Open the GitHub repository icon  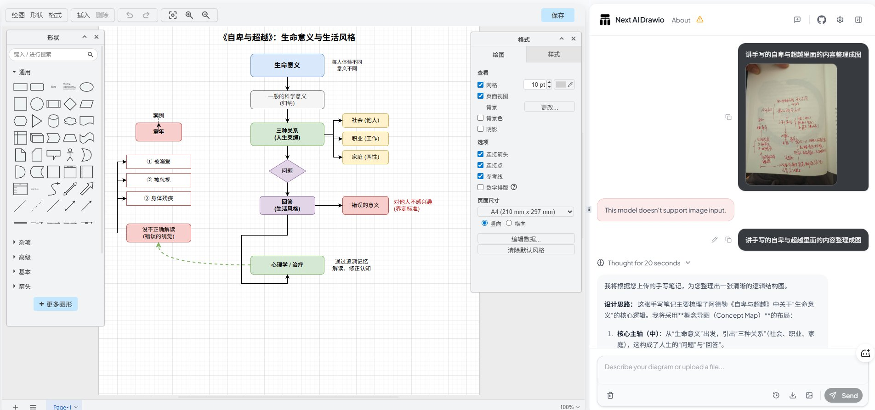821,20
